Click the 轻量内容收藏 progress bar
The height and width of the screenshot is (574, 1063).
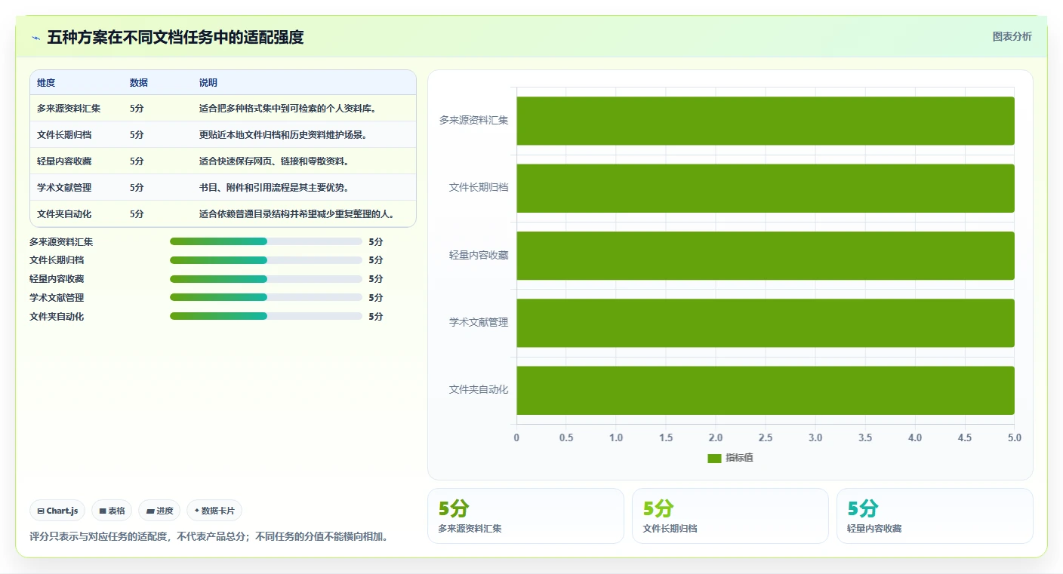(x=266, y=279)
